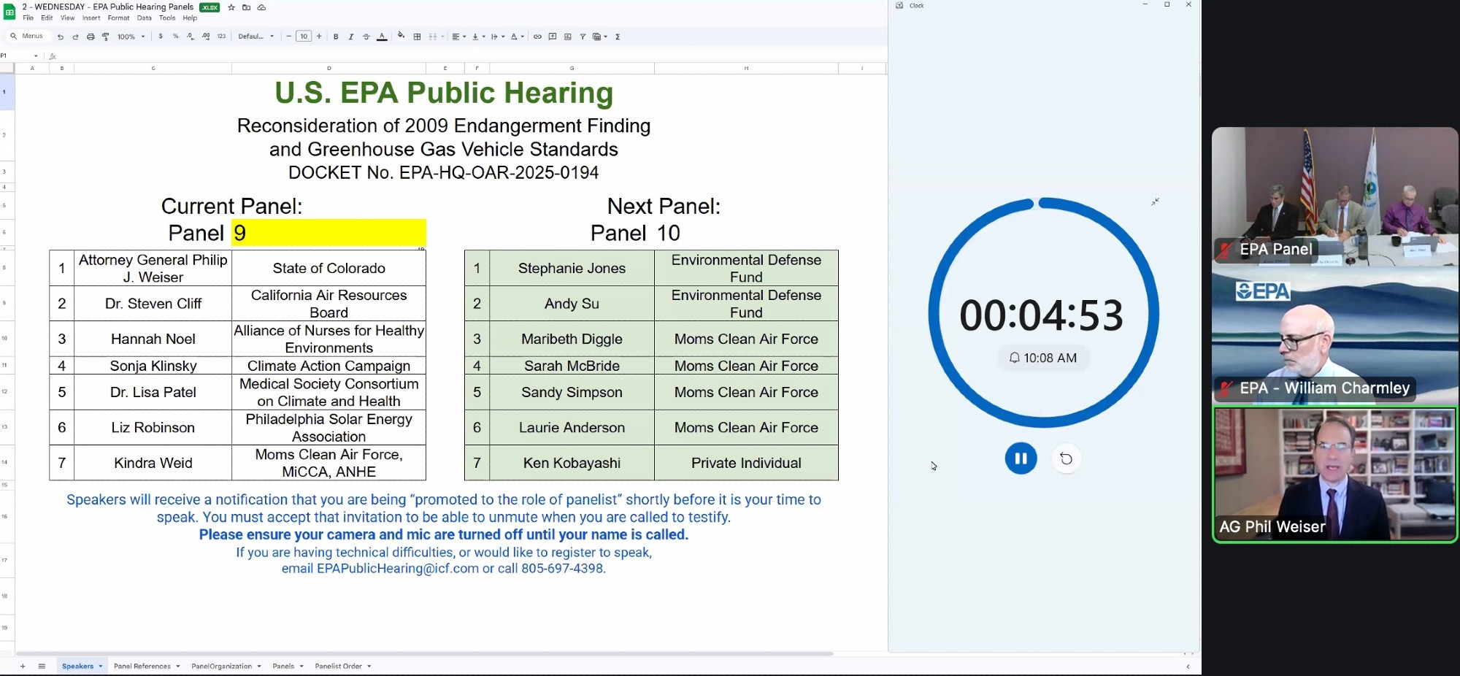Click the create filter icon

[x=583, y=37]
